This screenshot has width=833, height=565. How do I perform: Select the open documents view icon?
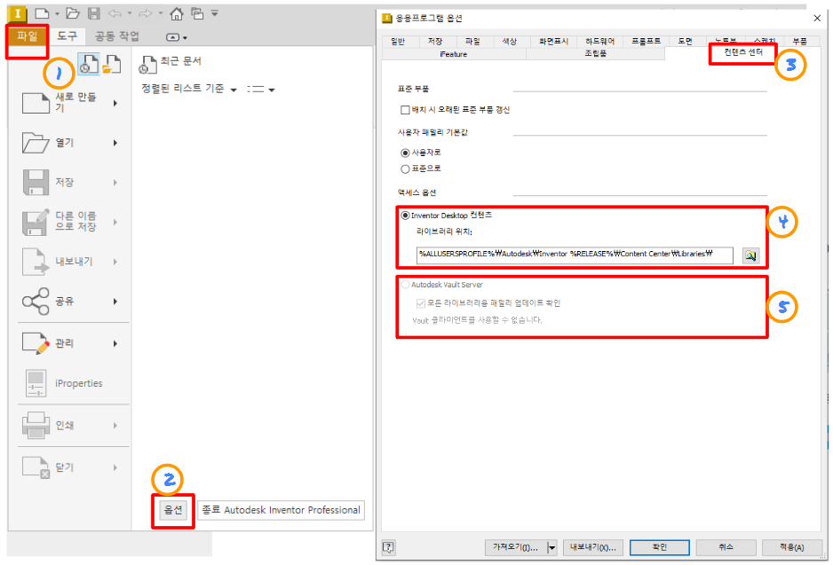(112, 64)
